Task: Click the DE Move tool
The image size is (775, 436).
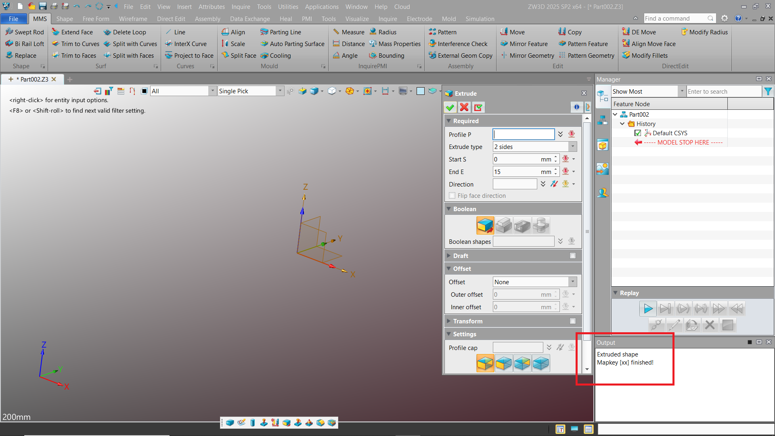Action: [x=639, y=32]
